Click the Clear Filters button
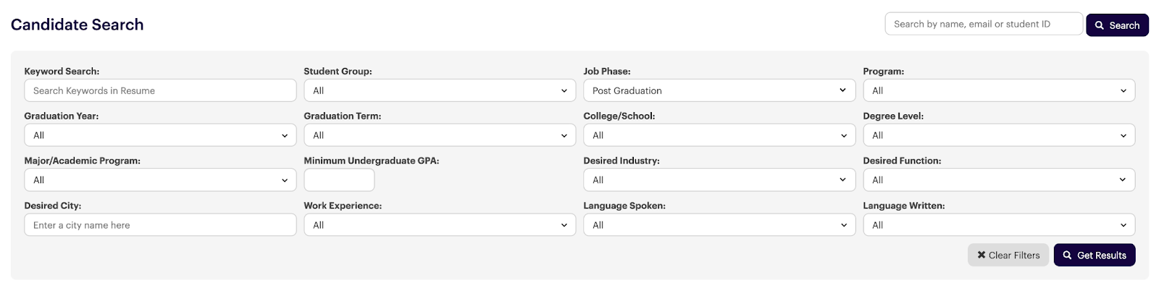This screenshot has height=296, width=1159. coord(1008,255)
